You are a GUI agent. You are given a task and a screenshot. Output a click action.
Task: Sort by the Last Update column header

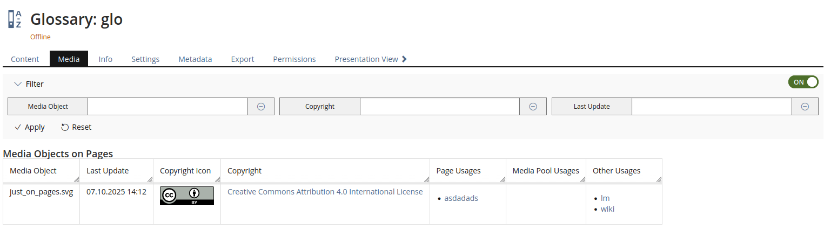tap(108, 171)
